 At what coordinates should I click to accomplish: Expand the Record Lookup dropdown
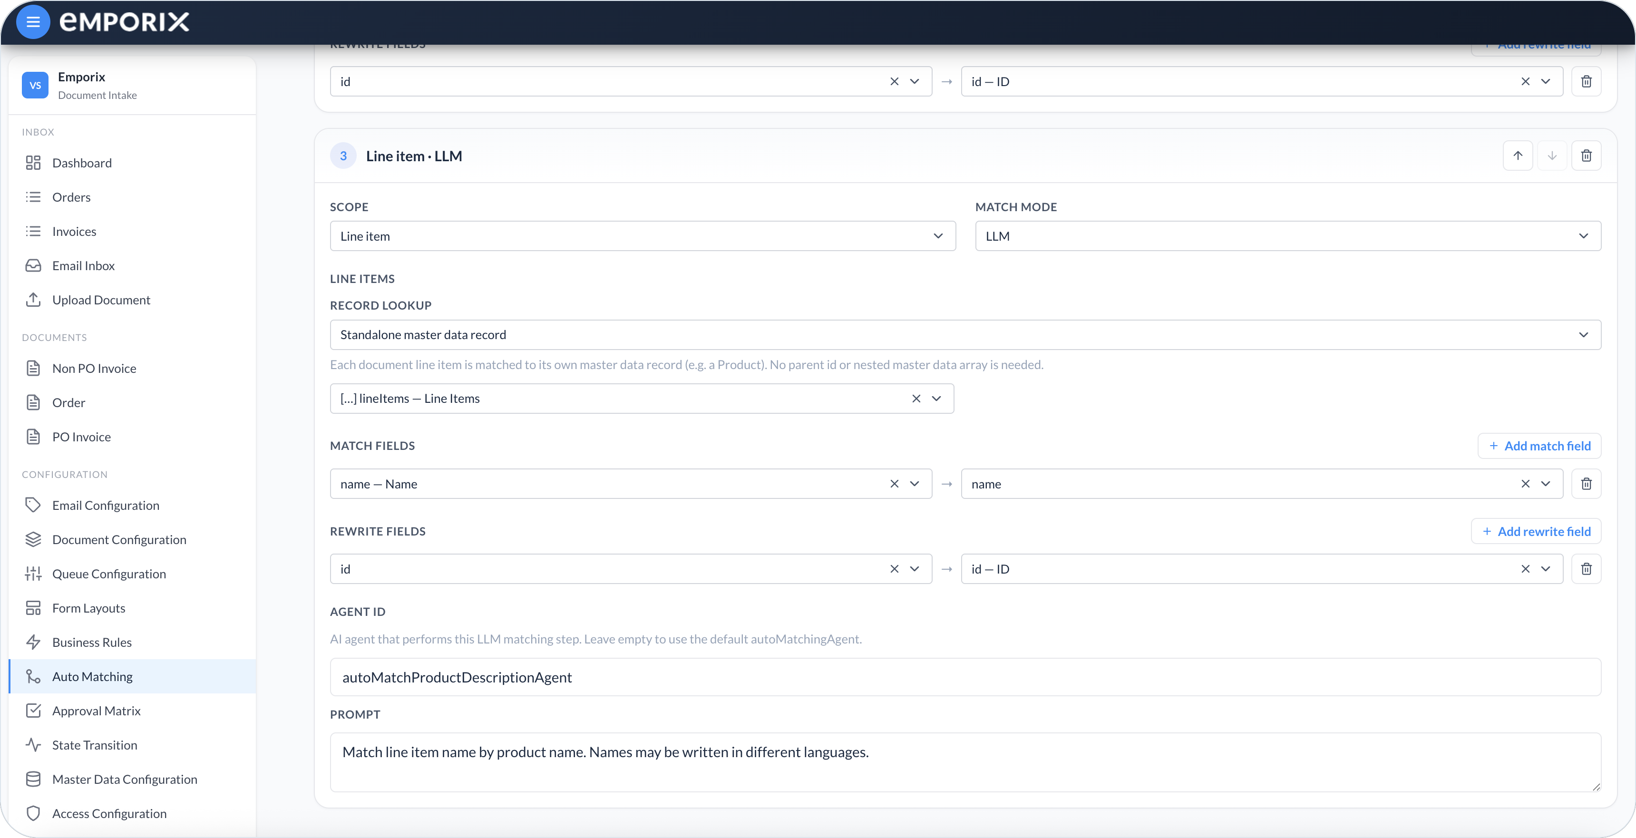click(965, 334)
